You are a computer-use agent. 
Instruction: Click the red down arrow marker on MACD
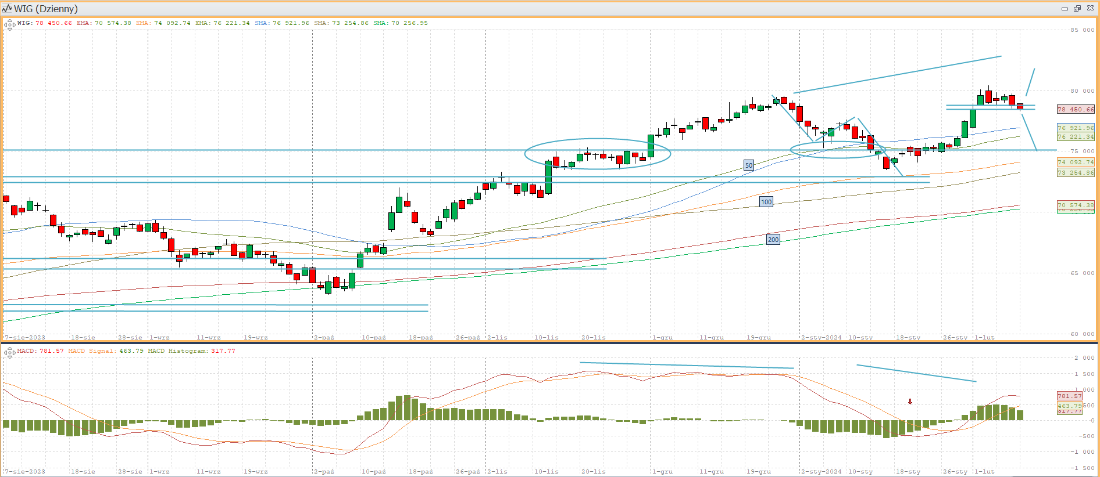click(910, 402)
